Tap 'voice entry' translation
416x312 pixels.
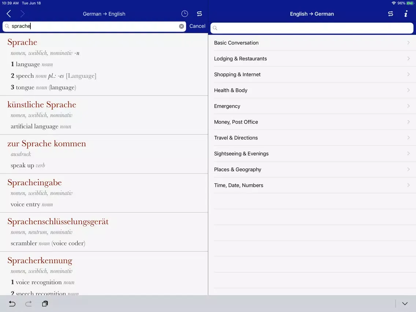pos(32,204)
